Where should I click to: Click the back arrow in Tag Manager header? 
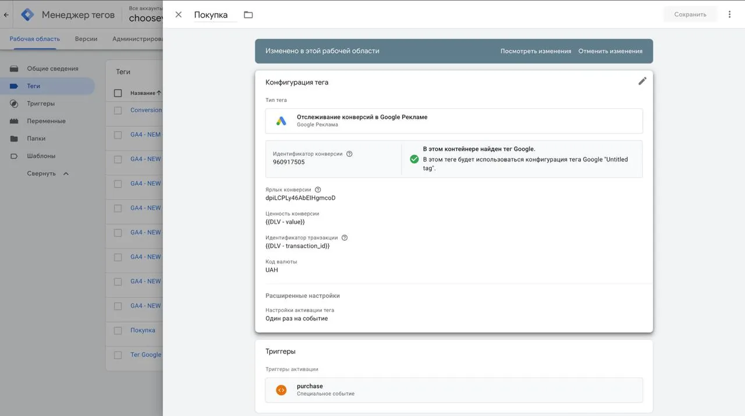click(6, 15)
